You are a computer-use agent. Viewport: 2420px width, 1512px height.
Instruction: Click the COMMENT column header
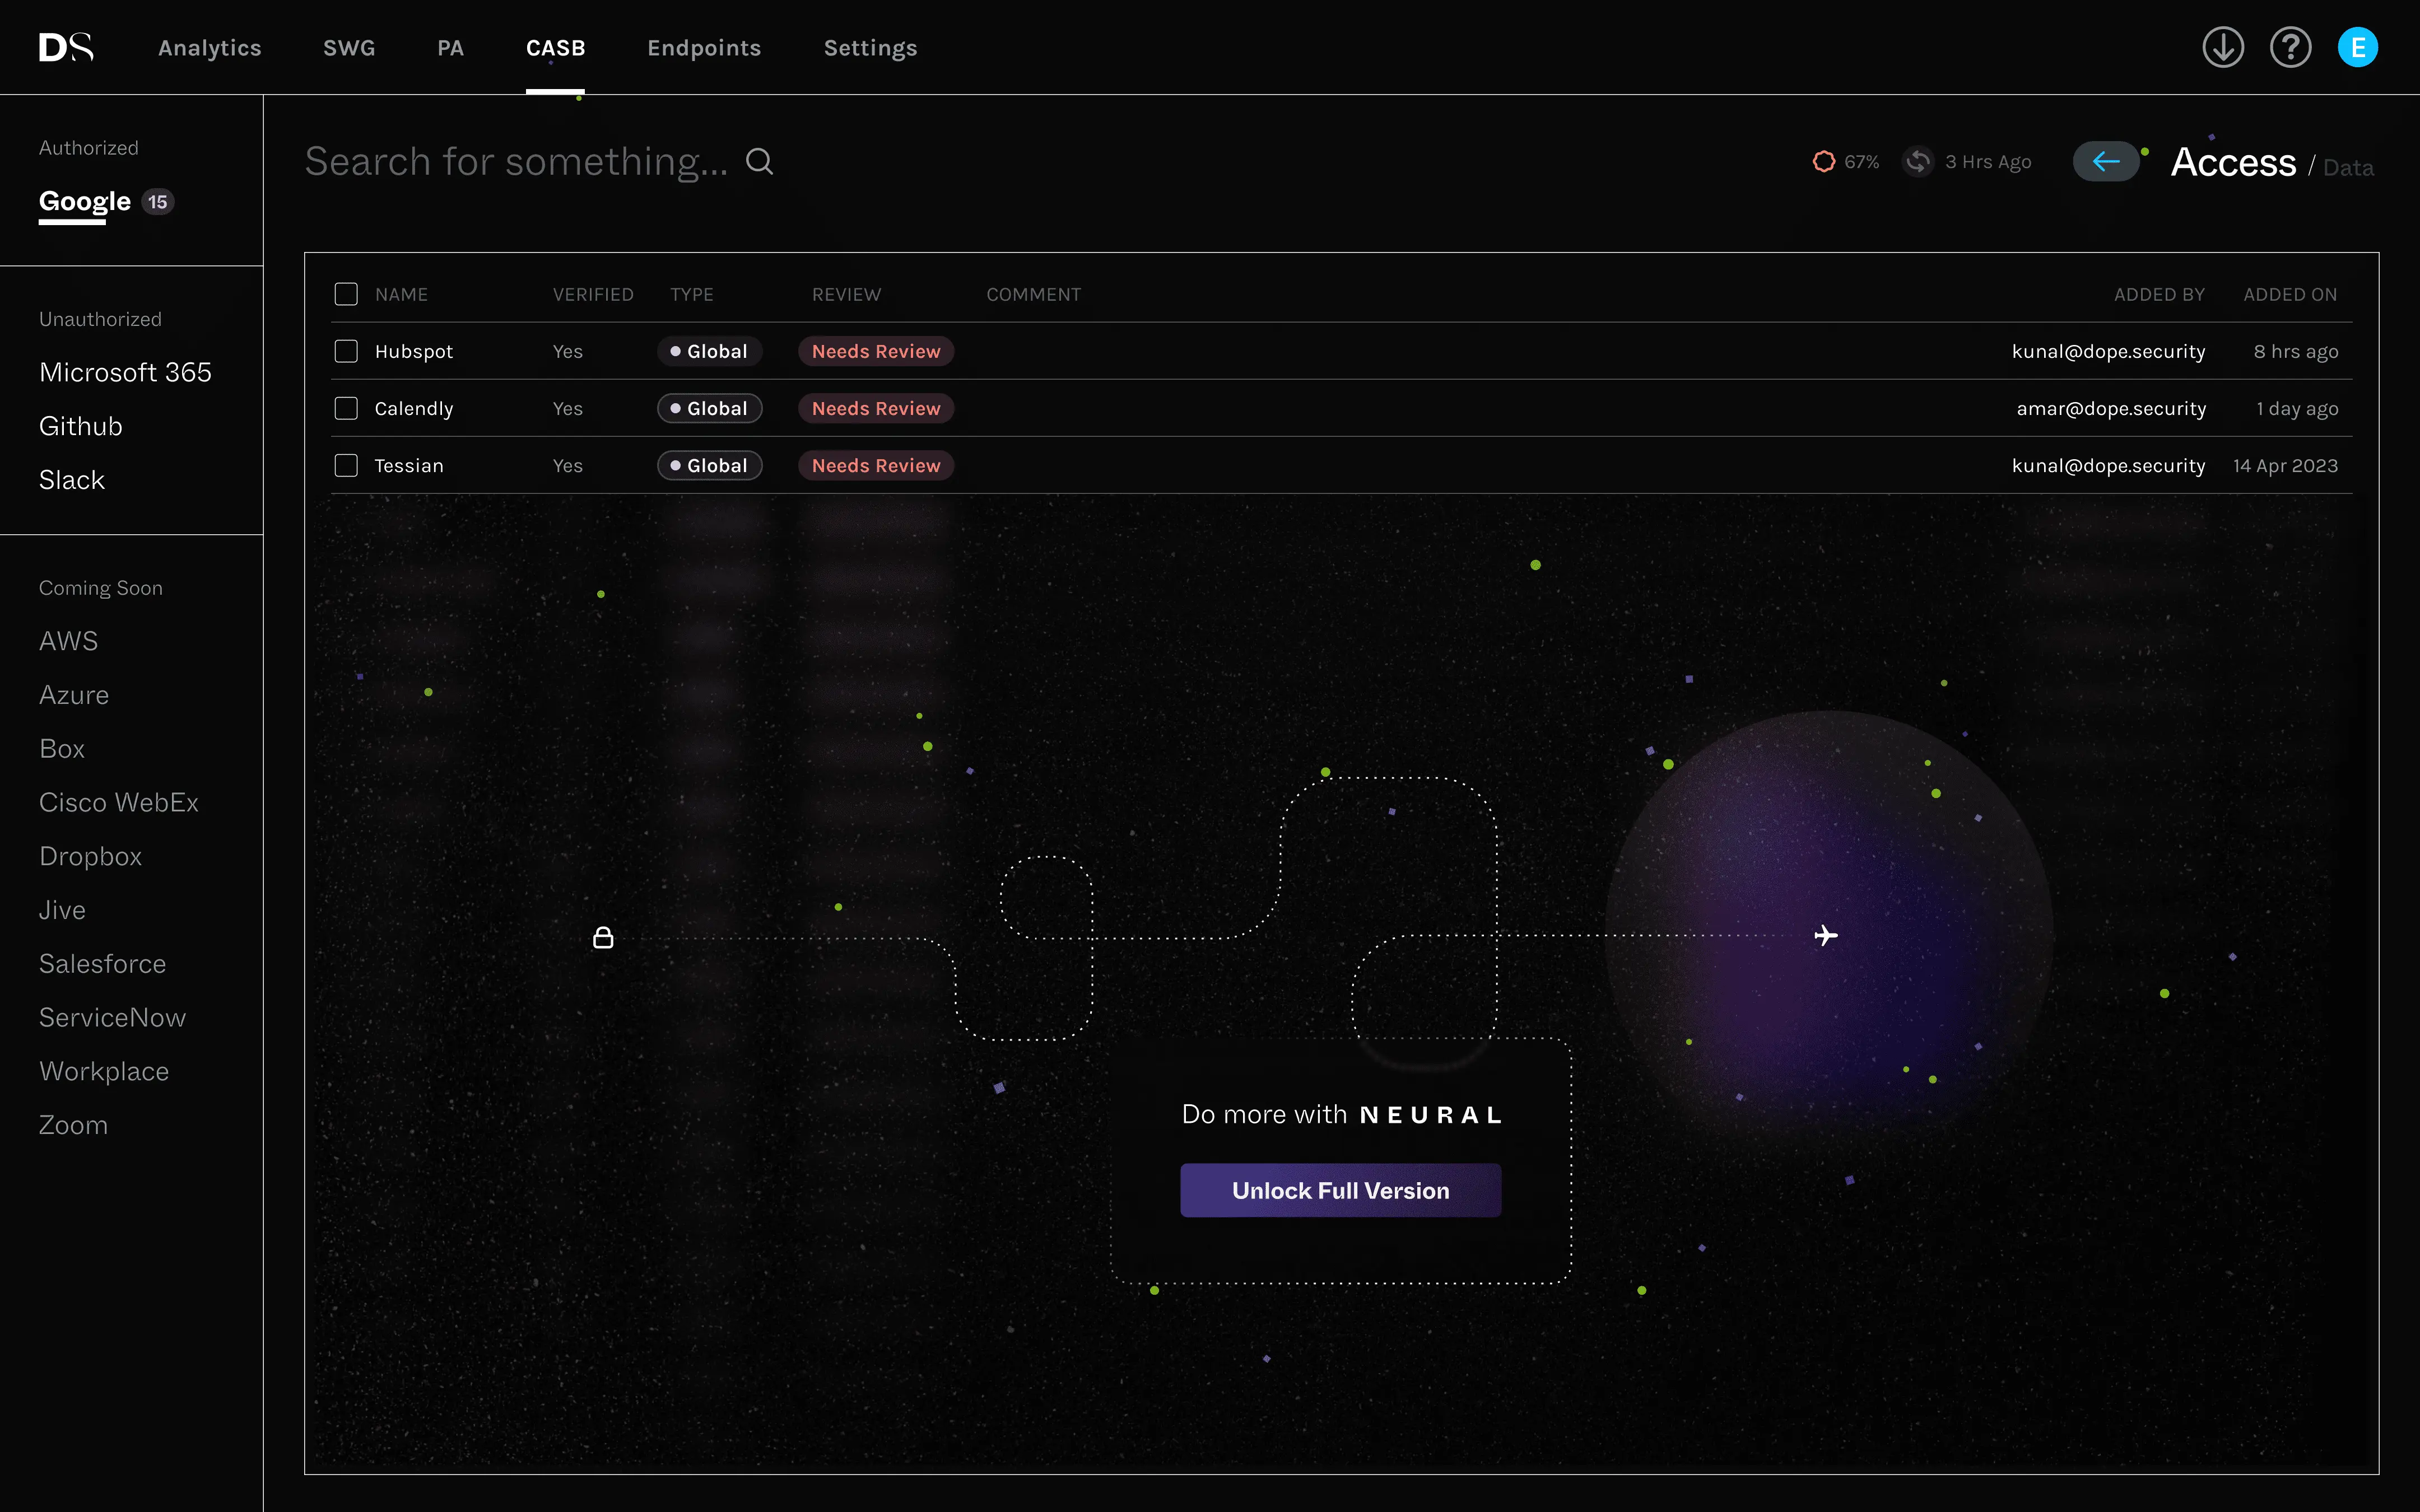point(1034,294)
